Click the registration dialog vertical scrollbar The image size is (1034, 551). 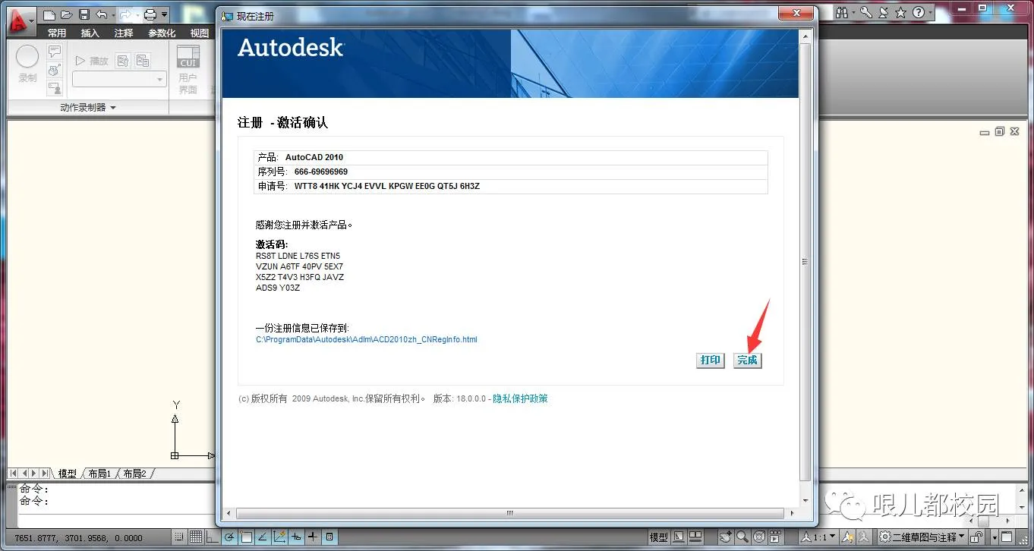pos(805,263)
